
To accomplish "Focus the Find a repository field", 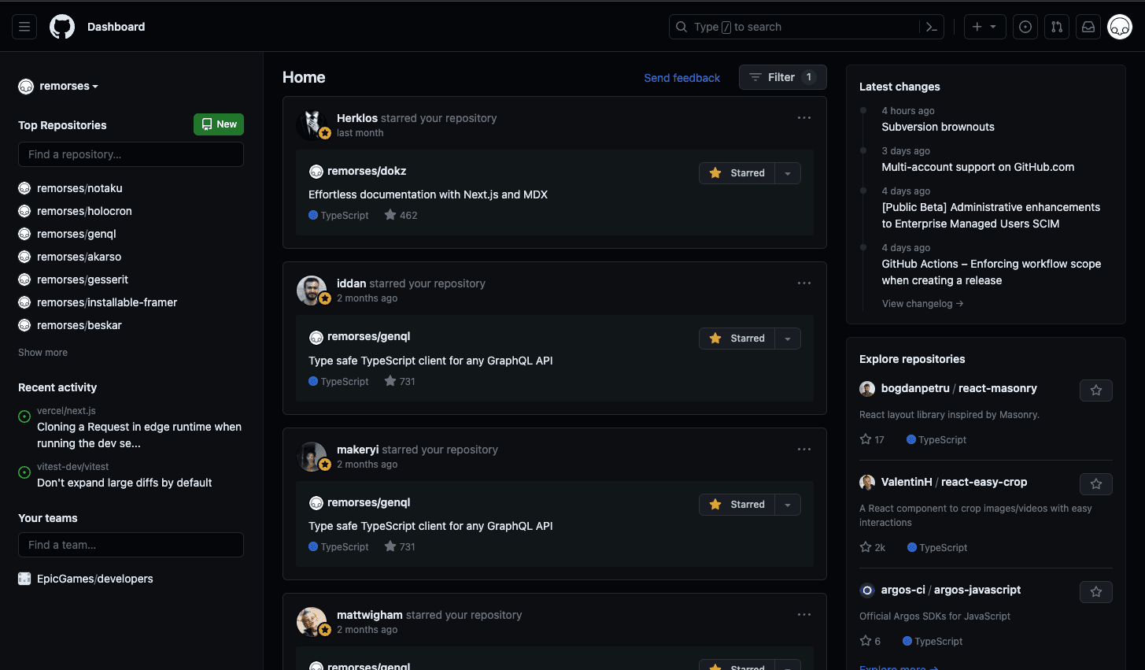I will (x=131, y=154).
